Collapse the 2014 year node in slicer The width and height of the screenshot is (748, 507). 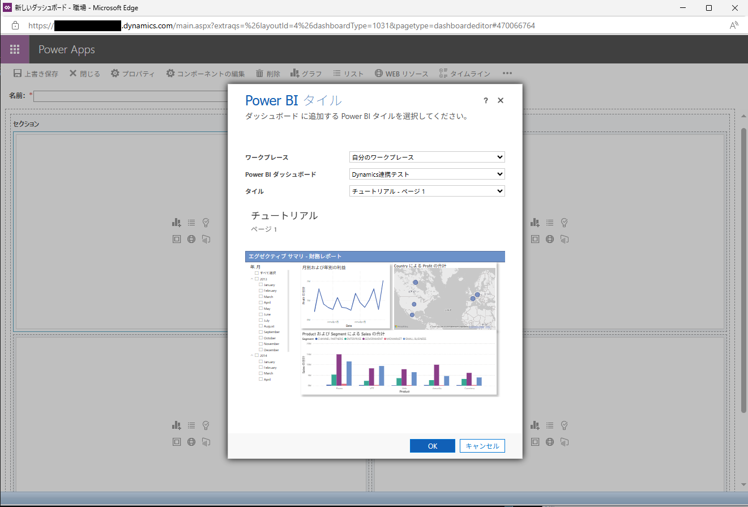point(251,356)
